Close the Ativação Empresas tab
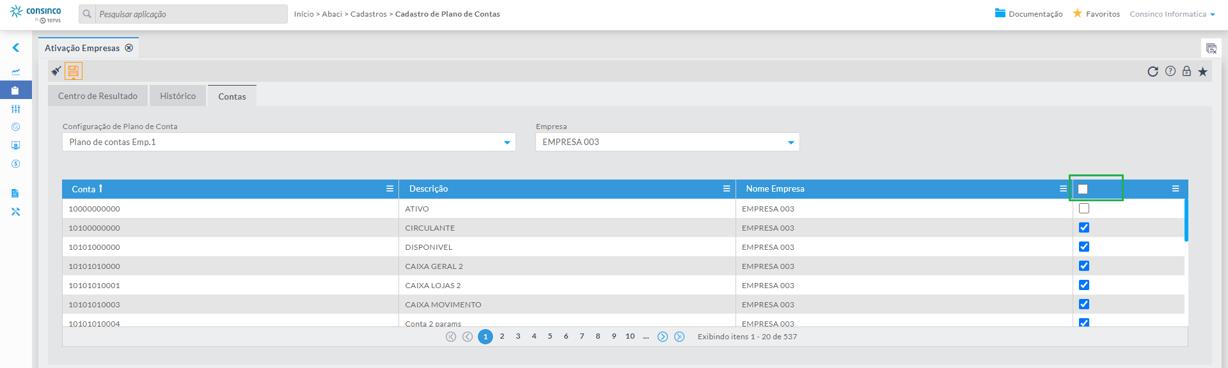The height and width of the screenshot is (368, 1228). pyautogui.click(x=129, y=48)
